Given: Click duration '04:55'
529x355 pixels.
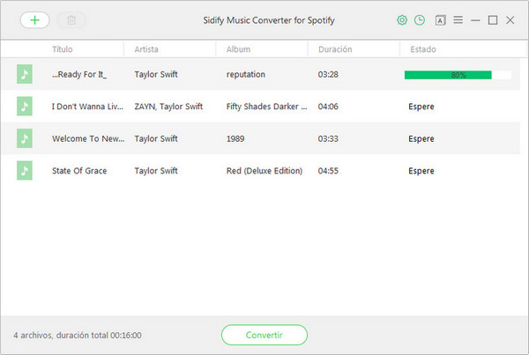Looking at the screenshot, I should click(x=328, y=171).
